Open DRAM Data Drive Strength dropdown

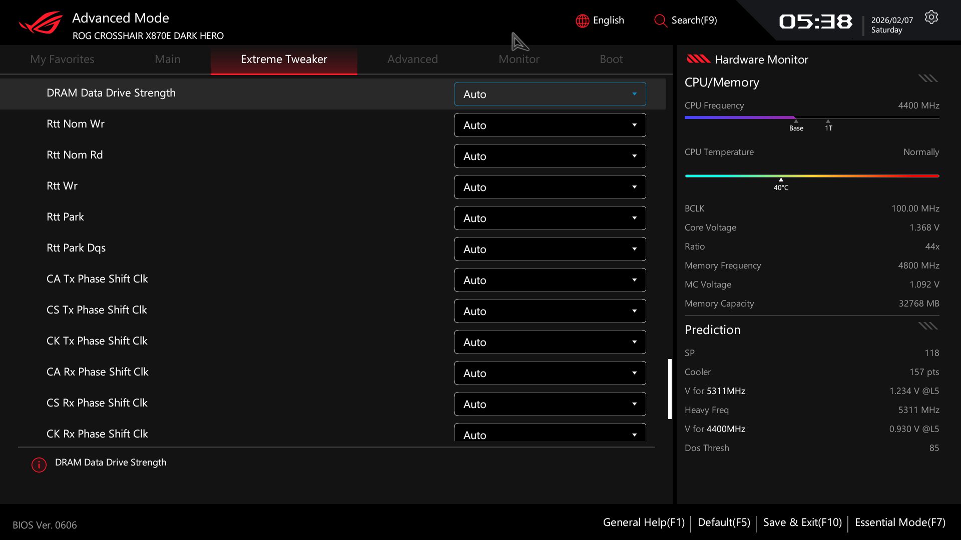point(550,94)
